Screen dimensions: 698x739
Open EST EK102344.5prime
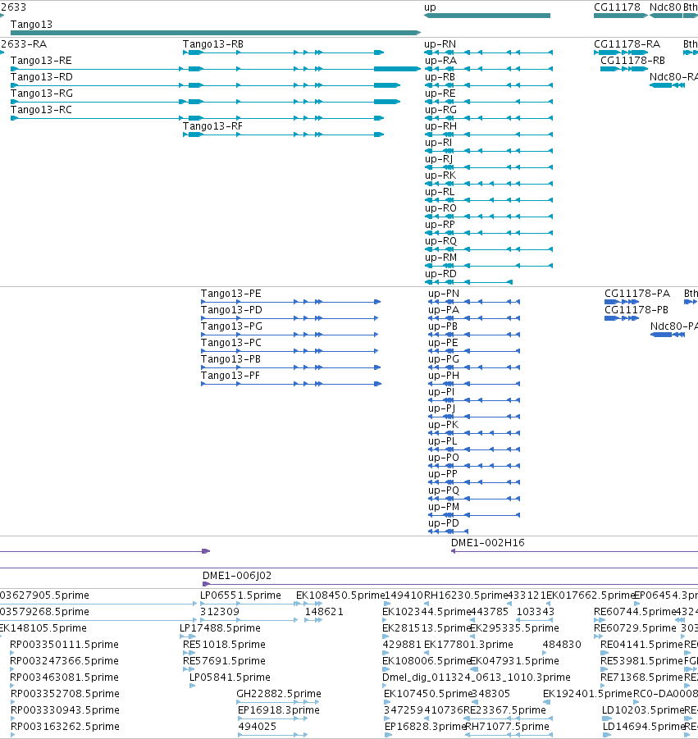[x=427, y=612]
